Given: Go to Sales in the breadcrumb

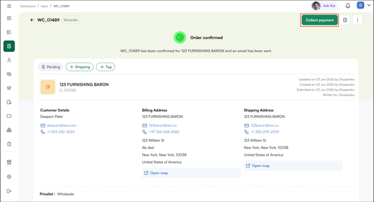Looking at the screenshot, I should [44, 6].
